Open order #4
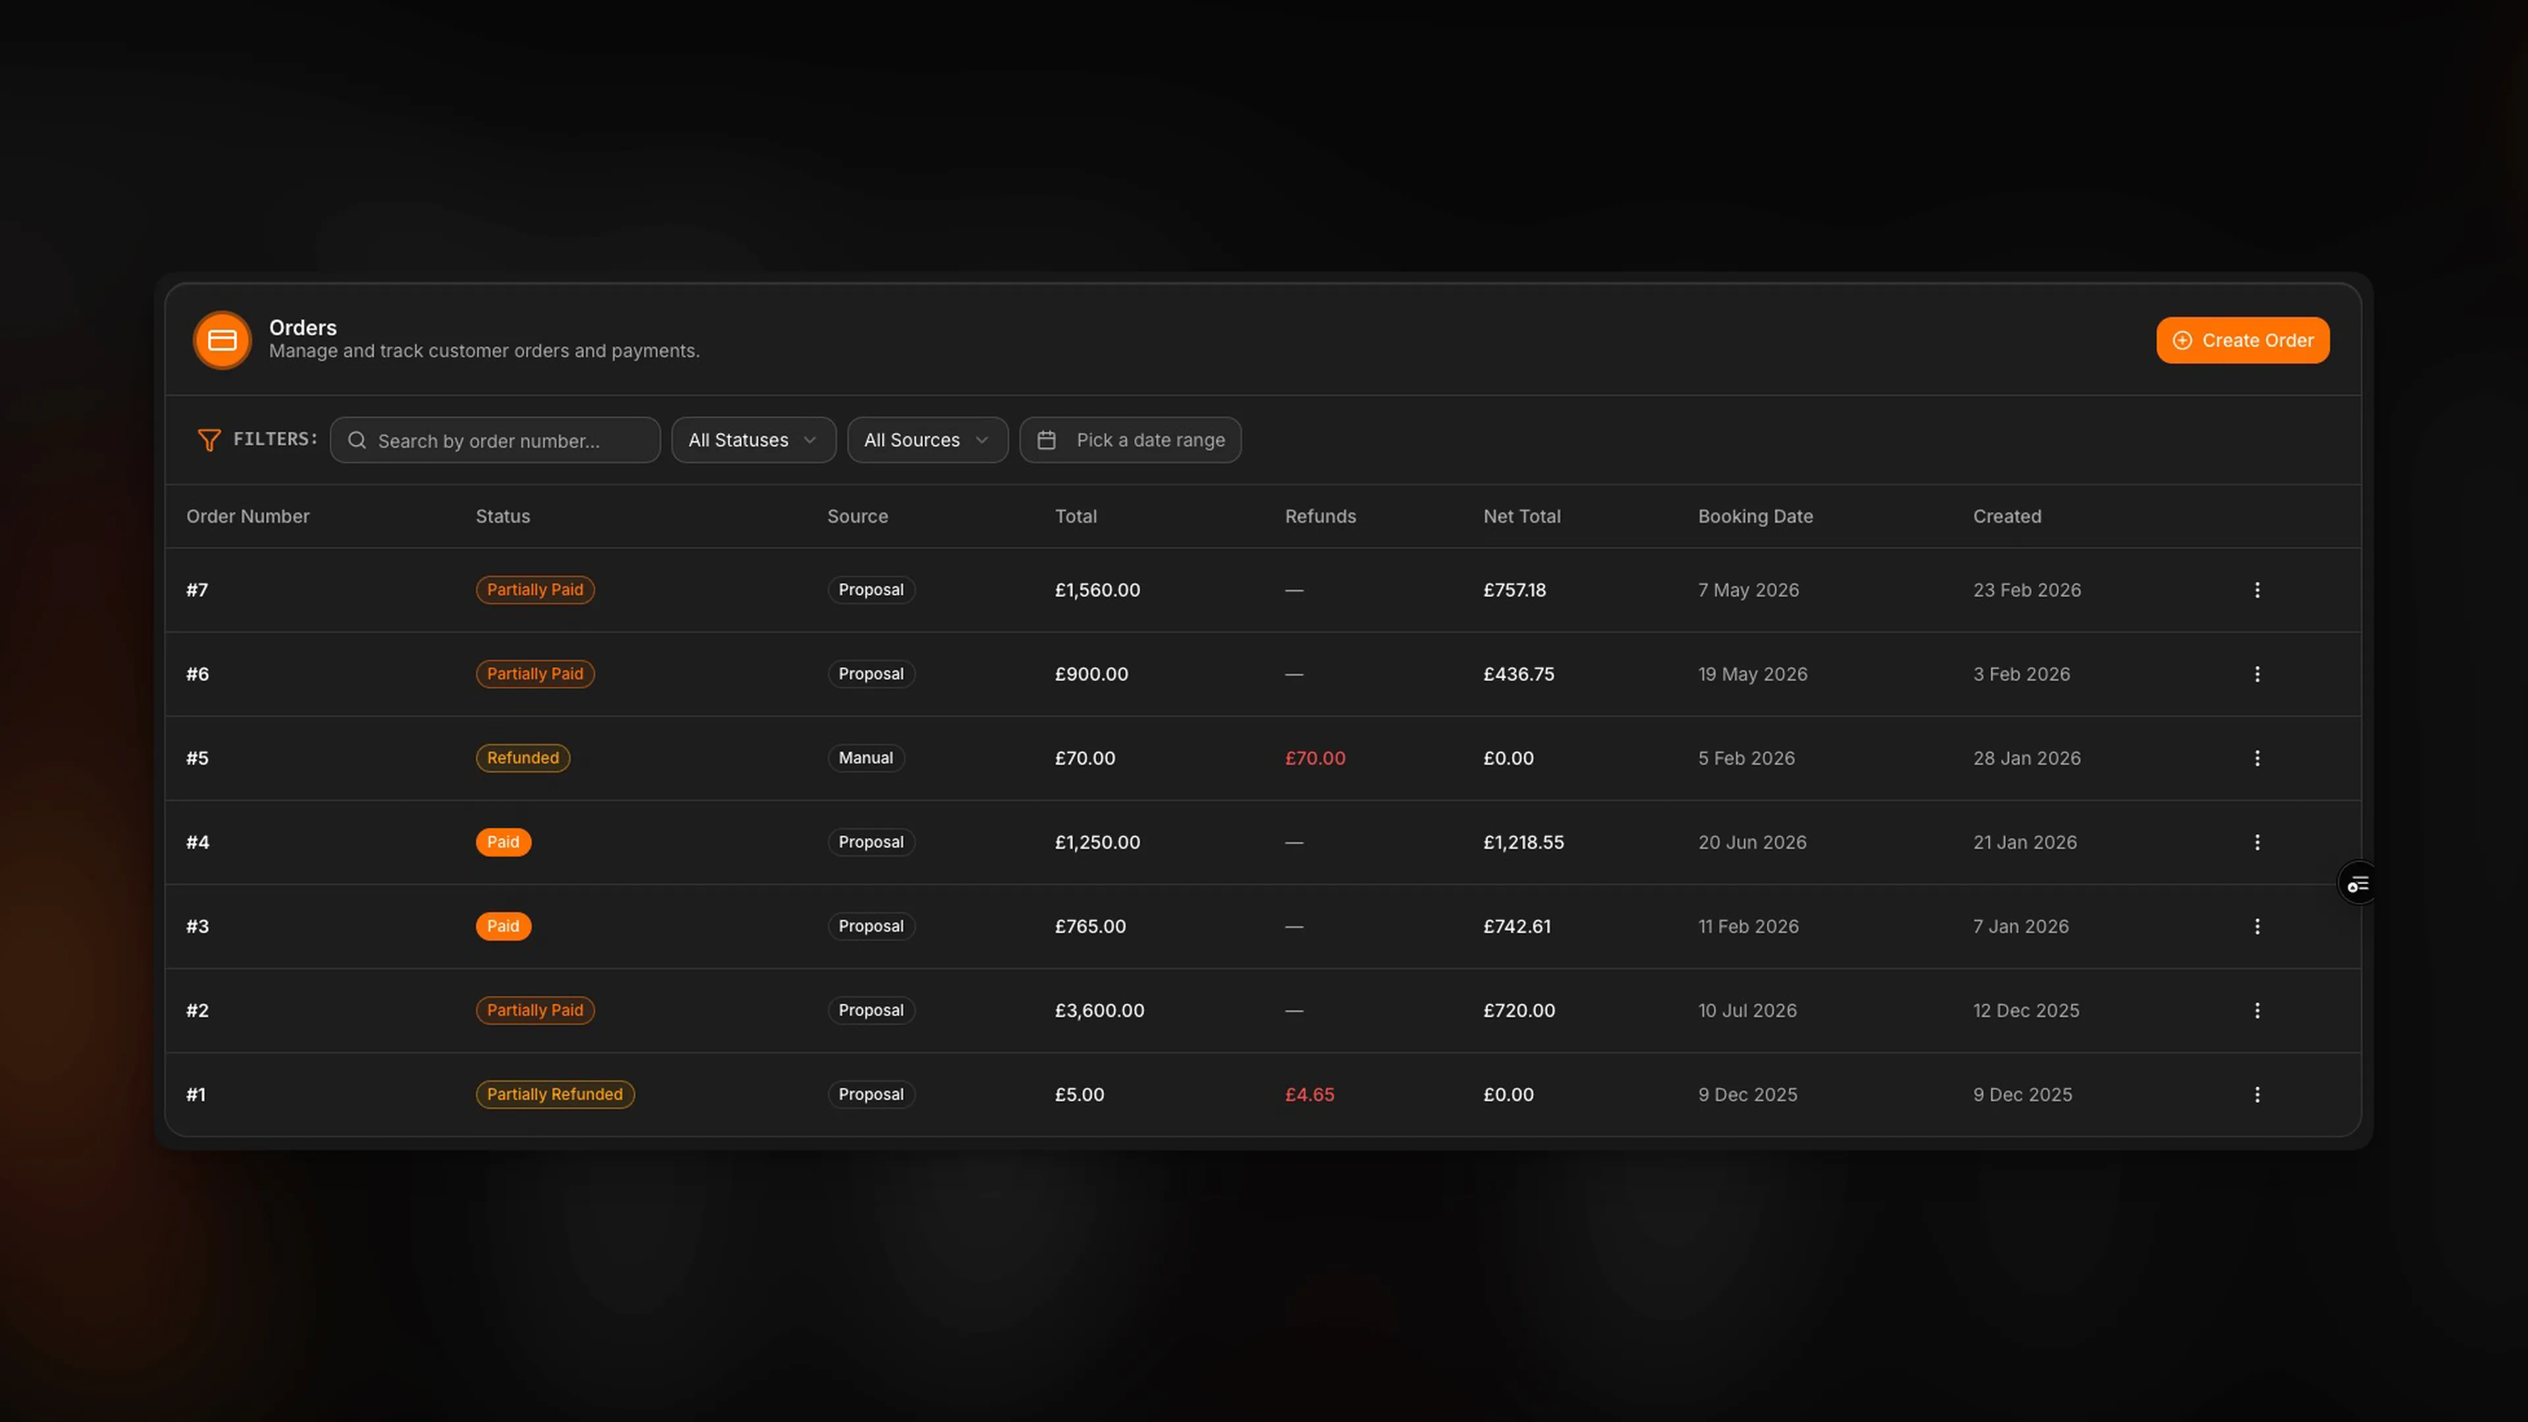This screenshot has width=2528, height=1422. [197, 842]
